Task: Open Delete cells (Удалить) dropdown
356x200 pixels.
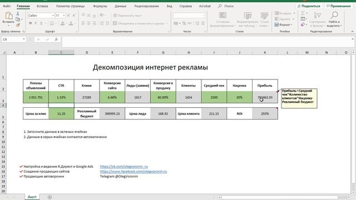Action: coord(284,19)
